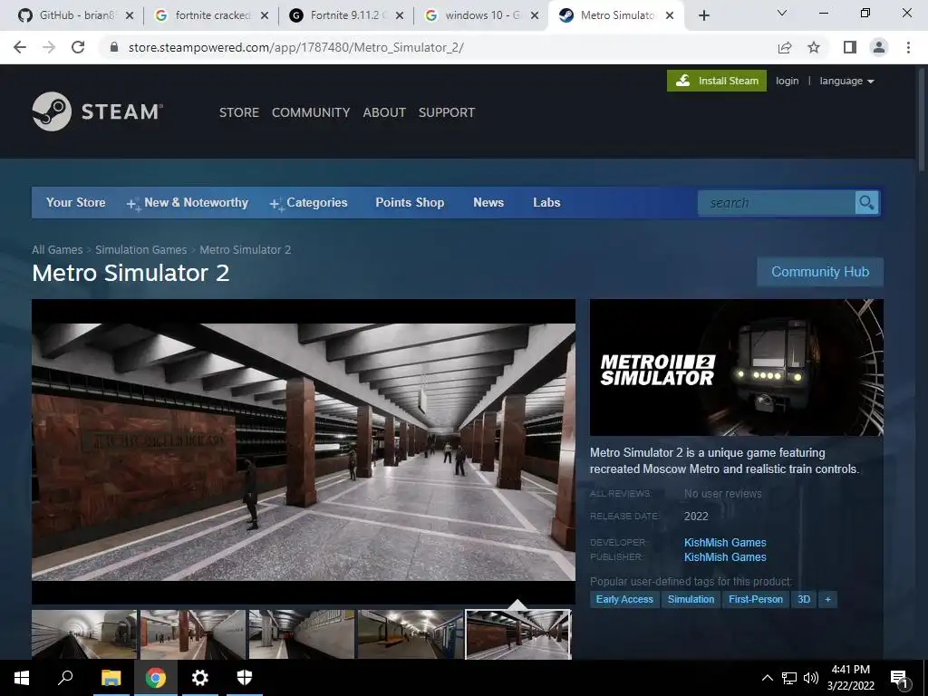Go back using browser back arrow
The height and width of the screenshot is (696, 928).
(x=20, y=47)
